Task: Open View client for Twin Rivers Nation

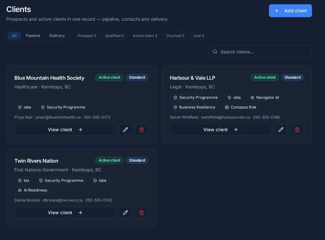Action: click(65, 213)
